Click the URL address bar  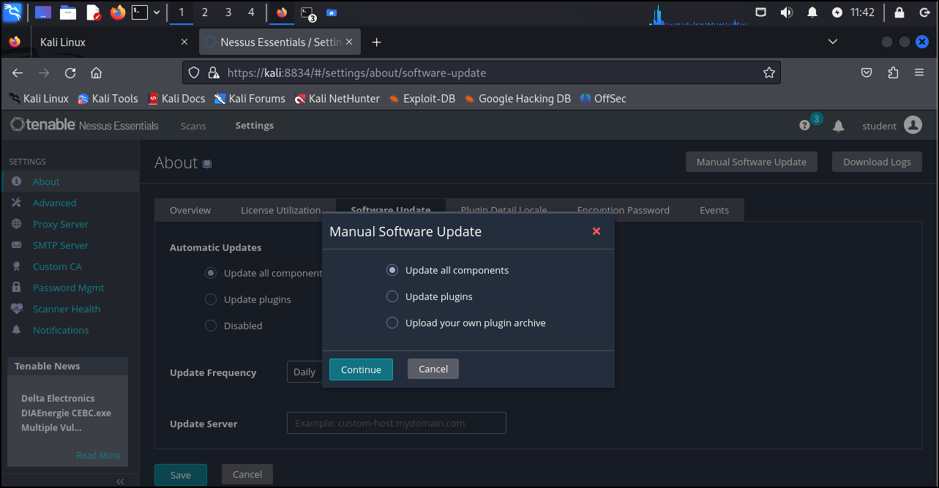tap(481, 72)
